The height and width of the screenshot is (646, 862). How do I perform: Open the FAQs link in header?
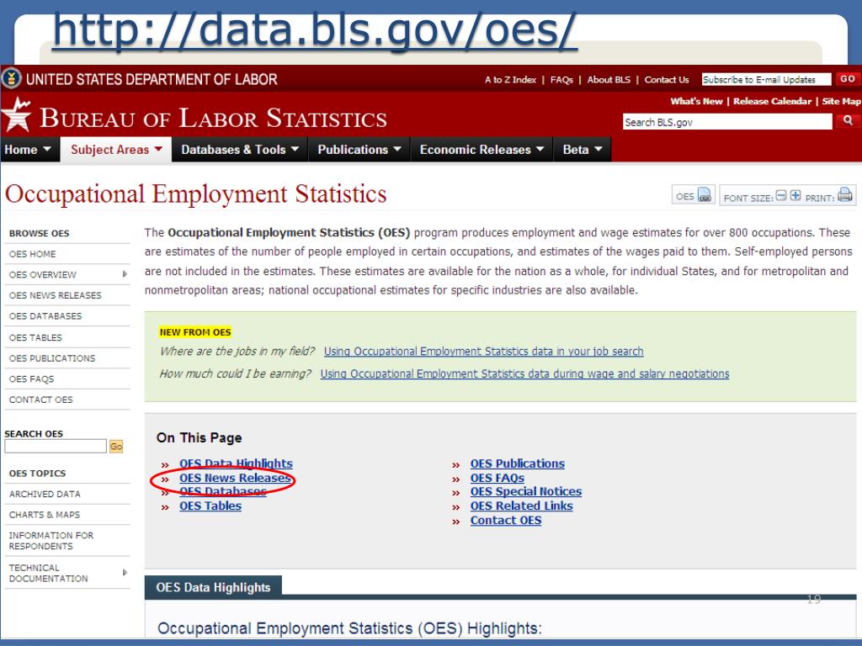pyautogui.click(x=561, y=80)
